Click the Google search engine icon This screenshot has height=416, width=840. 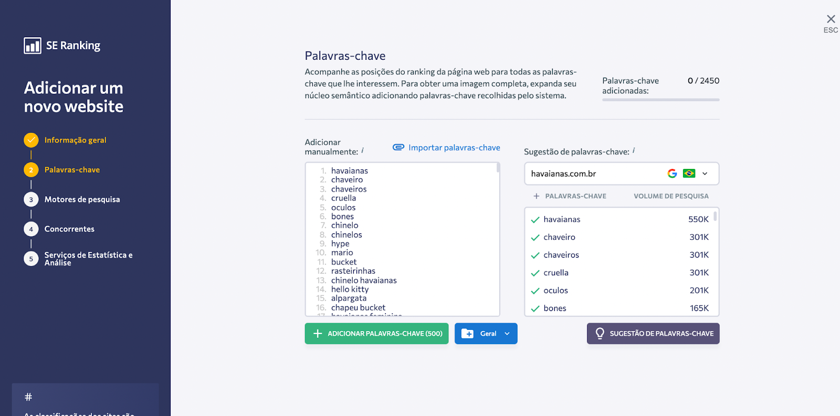pos(672,174)
